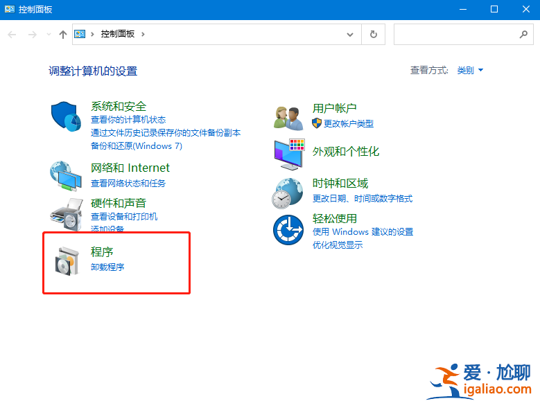Screen dimensions: 540x408
Task: Open 更改帐户类型 link
Action: (348, 124)
